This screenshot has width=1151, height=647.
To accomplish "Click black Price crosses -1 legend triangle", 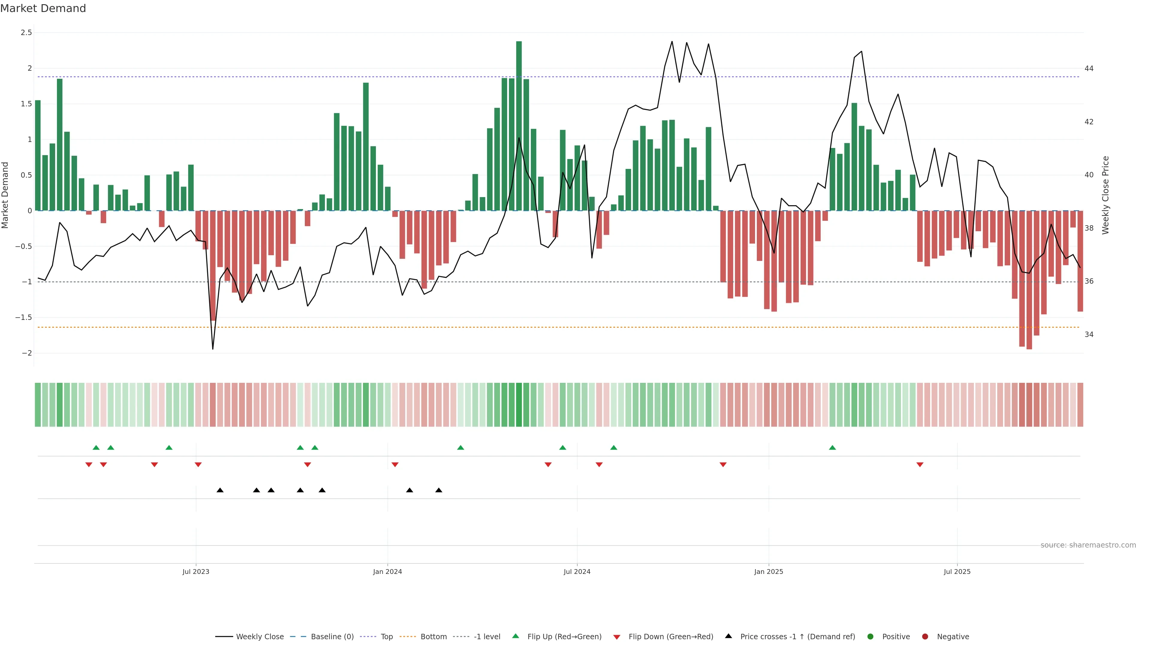I will point(728,636).
